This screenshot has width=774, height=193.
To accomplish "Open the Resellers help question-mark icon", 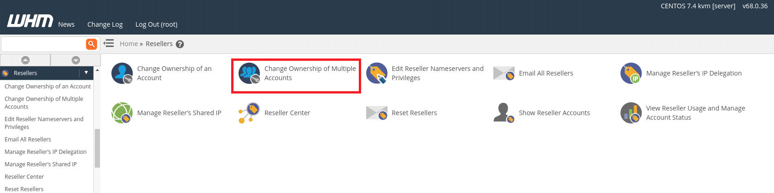I will 180,44.
